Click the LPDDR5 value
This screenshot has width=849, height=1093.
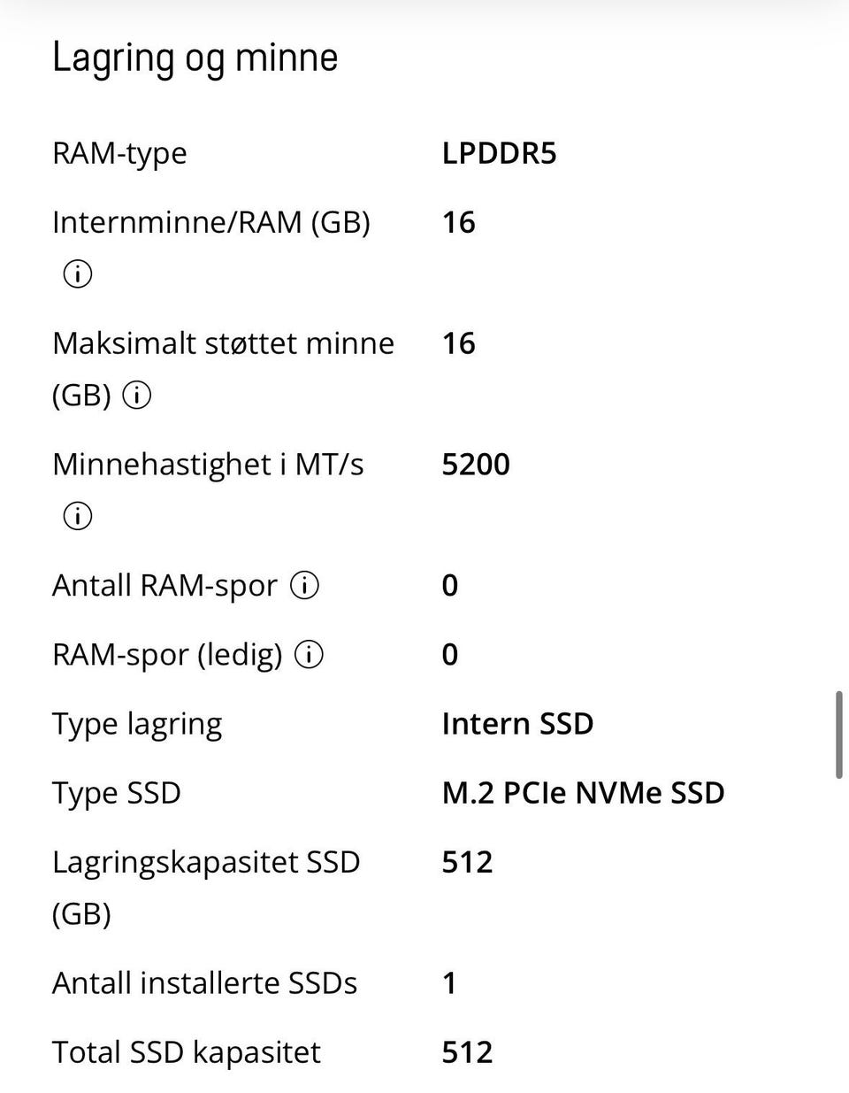coord(499,154)
